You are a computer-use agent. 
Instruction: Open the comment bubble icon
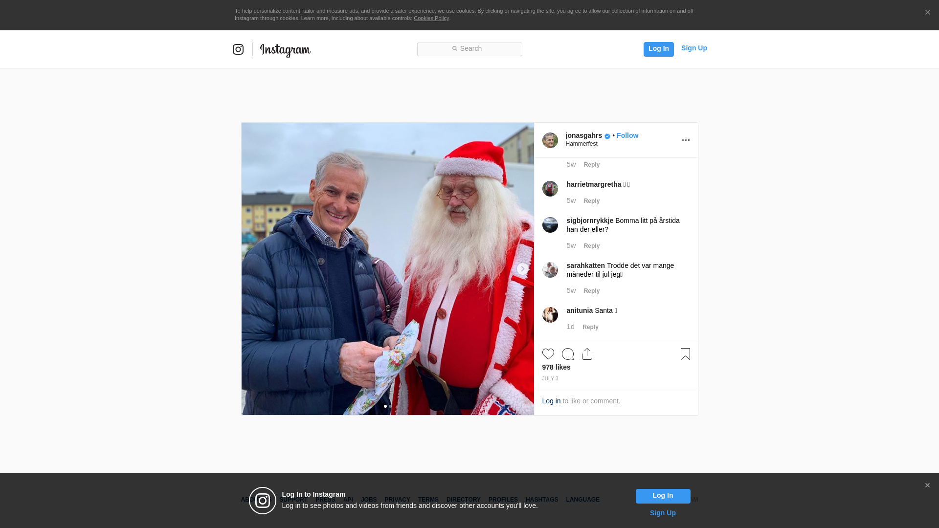tap(568, 354)
